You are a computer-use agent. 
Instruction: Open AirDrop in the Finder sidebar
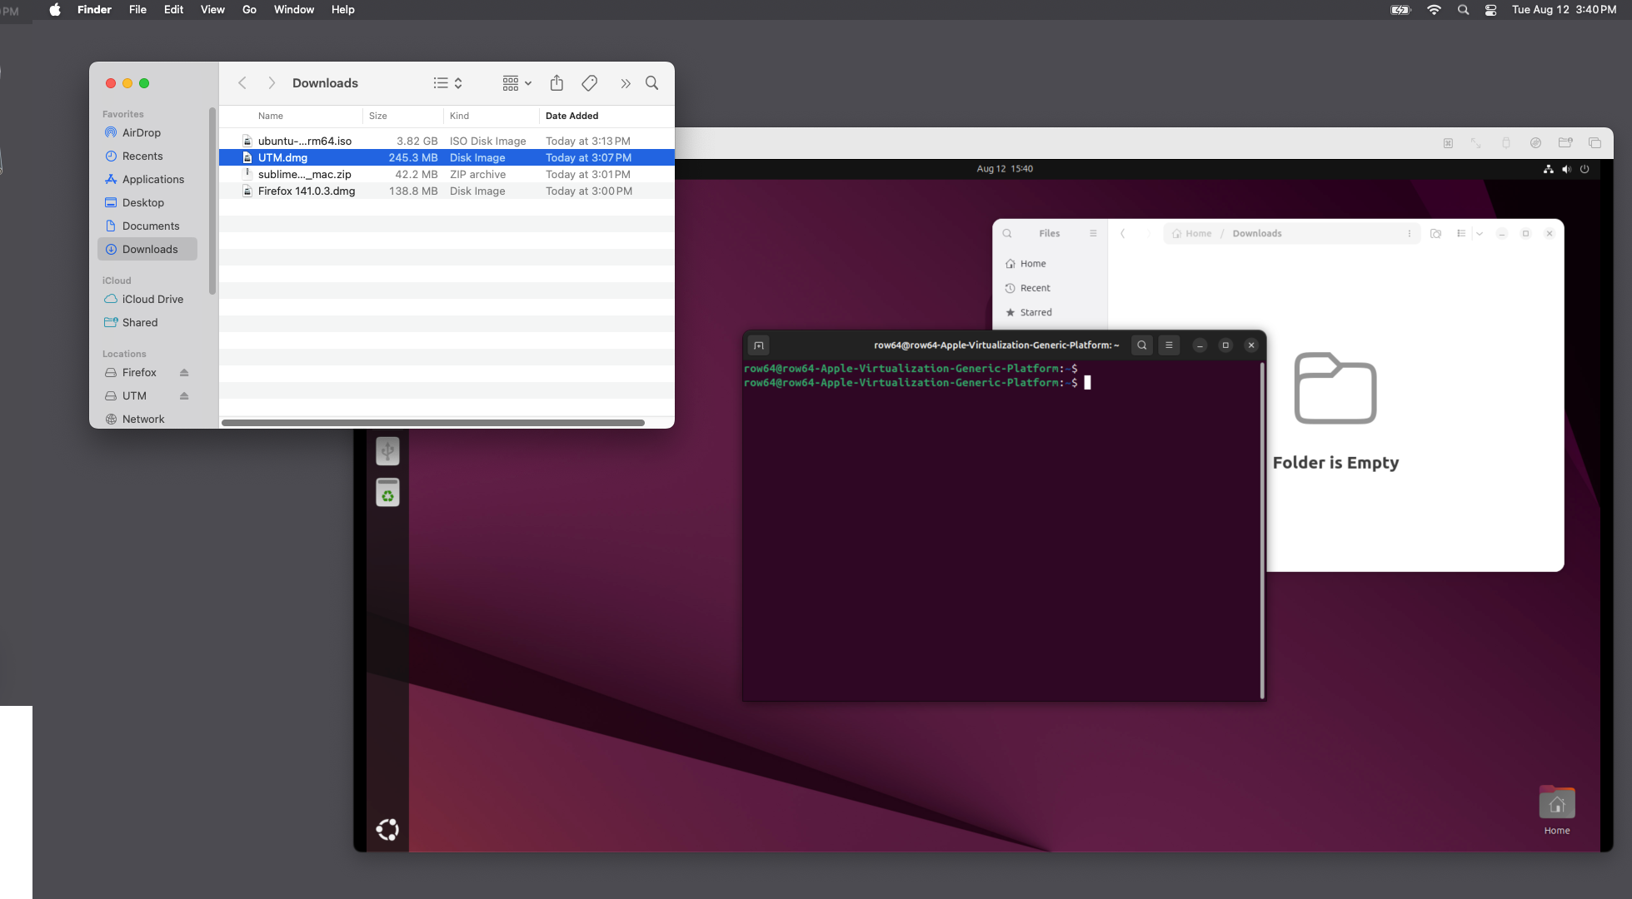tap(141, 132)
